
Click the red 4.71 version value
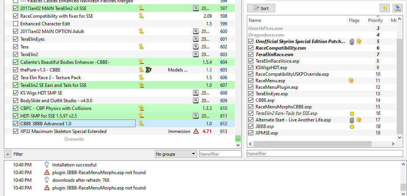tap(207, 131)
